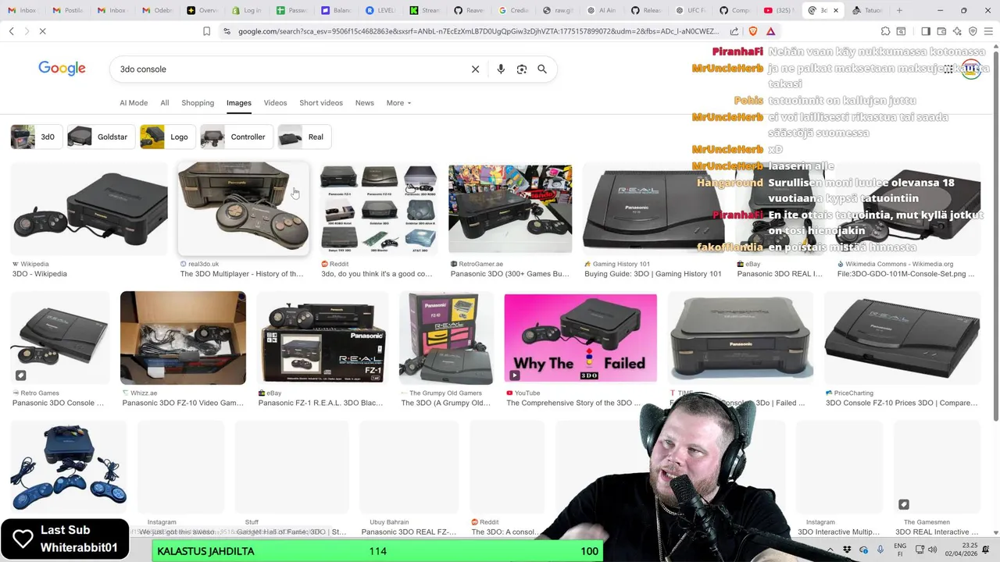This screenshot has height=562, width=1000.
Task: Open the volume speaker tray icon
Action: pos(932,550)
